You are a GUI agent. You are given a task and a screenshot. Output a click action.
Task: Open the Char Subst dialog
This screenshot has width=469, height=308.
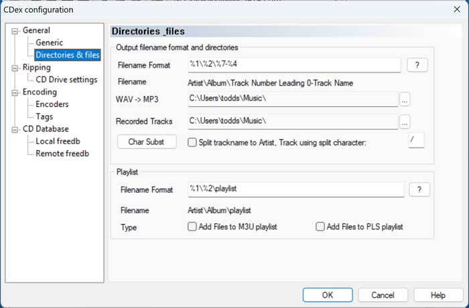coord(147,142)
